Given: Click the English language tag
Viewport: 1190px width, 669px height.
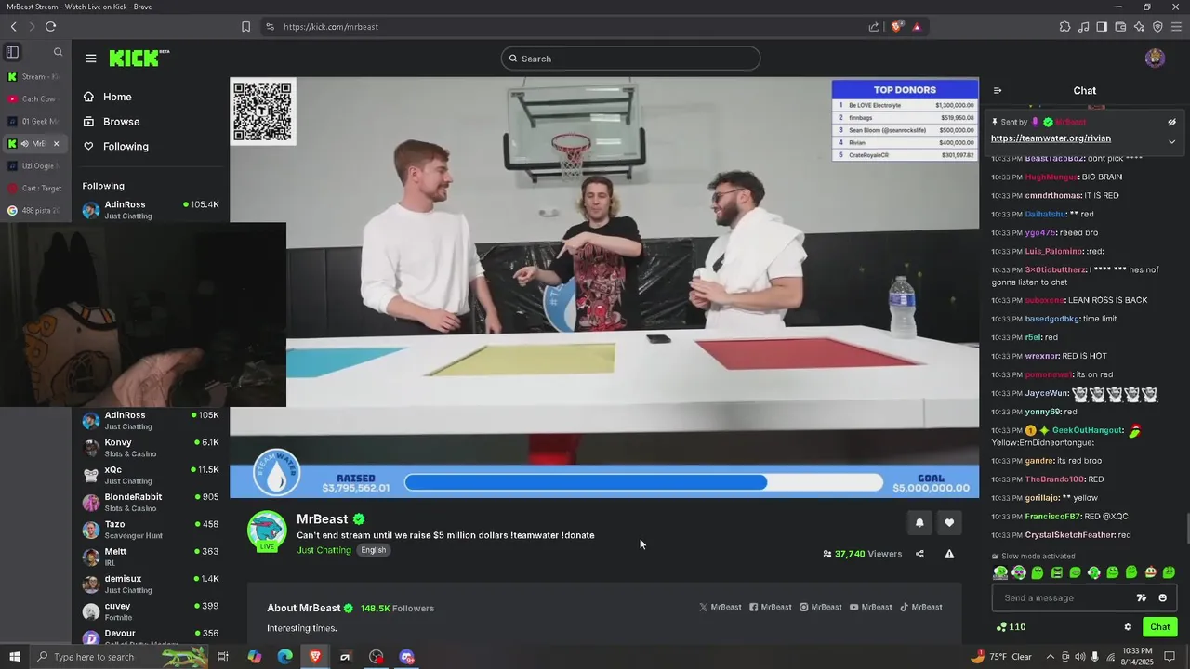Looking at the screenshot, I should (x=373, y=550).
